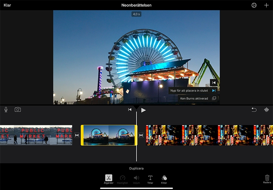Select the neon signs clip
The image size is (273, 190).
click(x=209, y=135)
